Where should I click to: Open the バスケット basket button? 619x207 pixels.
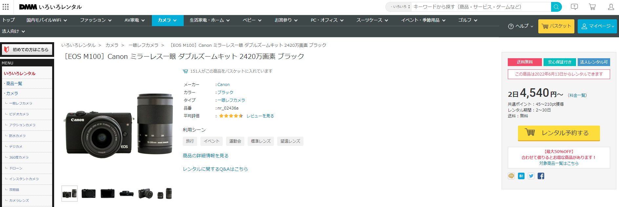coord(556,26)
